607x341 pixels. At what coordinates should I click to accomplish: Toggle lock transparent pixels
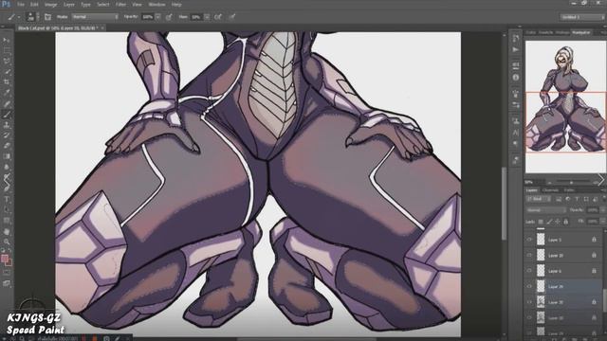(x=541, y=222)
